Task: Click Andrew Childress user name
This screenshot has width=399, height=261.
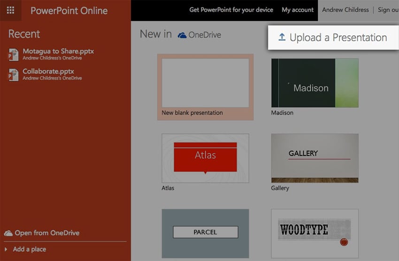Action: click(345, 10)
